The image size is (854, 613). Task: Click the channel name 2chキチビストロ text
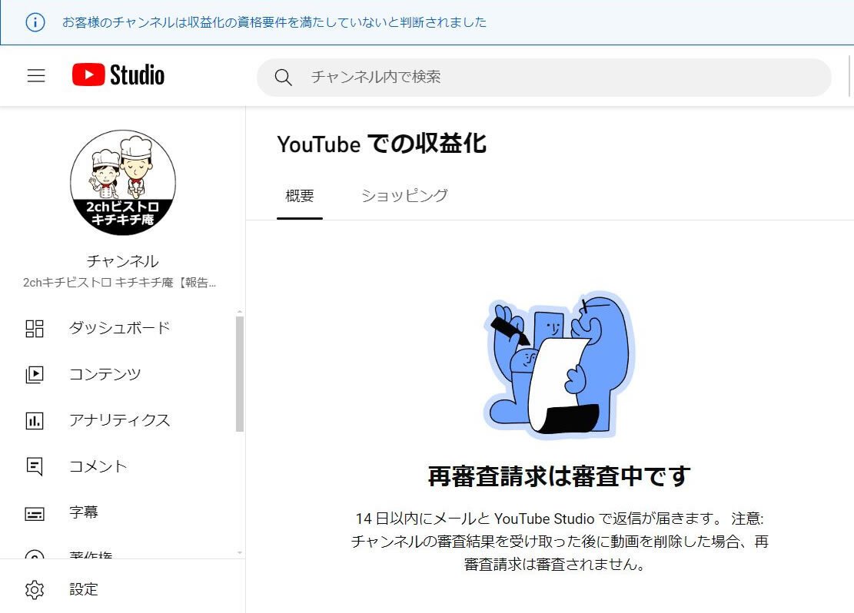click(119, 283)
